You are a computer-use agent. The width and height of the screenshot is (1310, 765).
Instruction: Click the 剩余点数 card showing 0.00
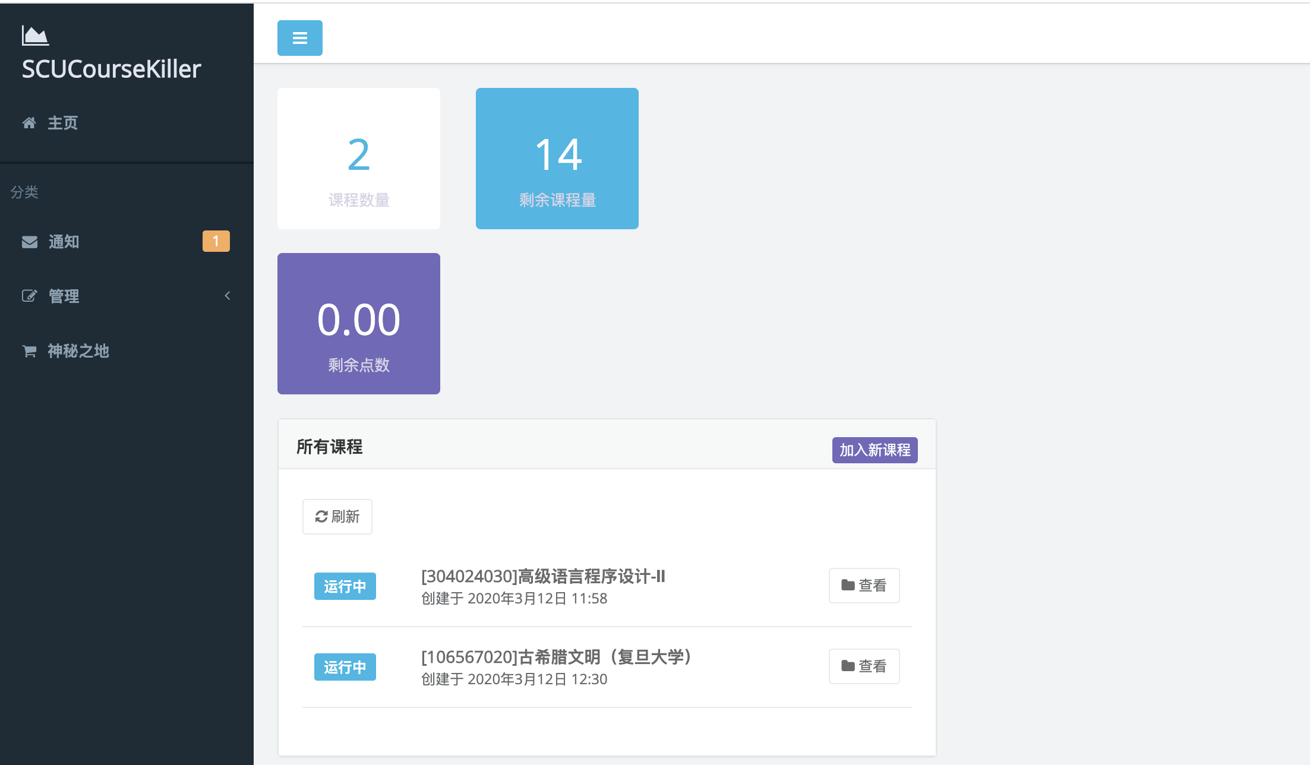coord(359,324)
